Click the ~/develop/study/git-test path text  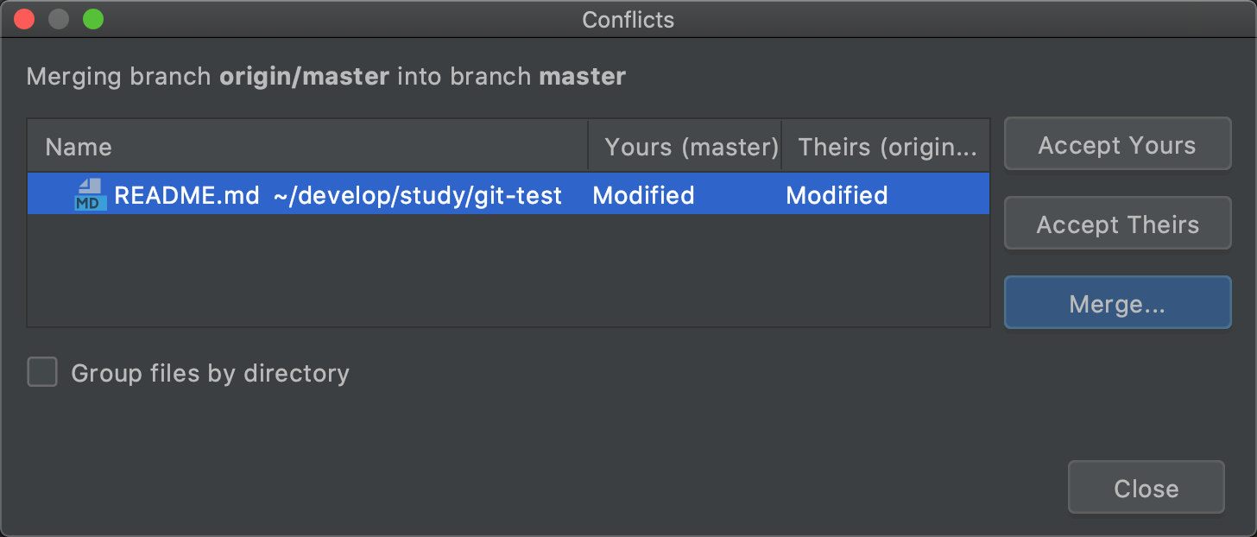click(x=418, y=196)
